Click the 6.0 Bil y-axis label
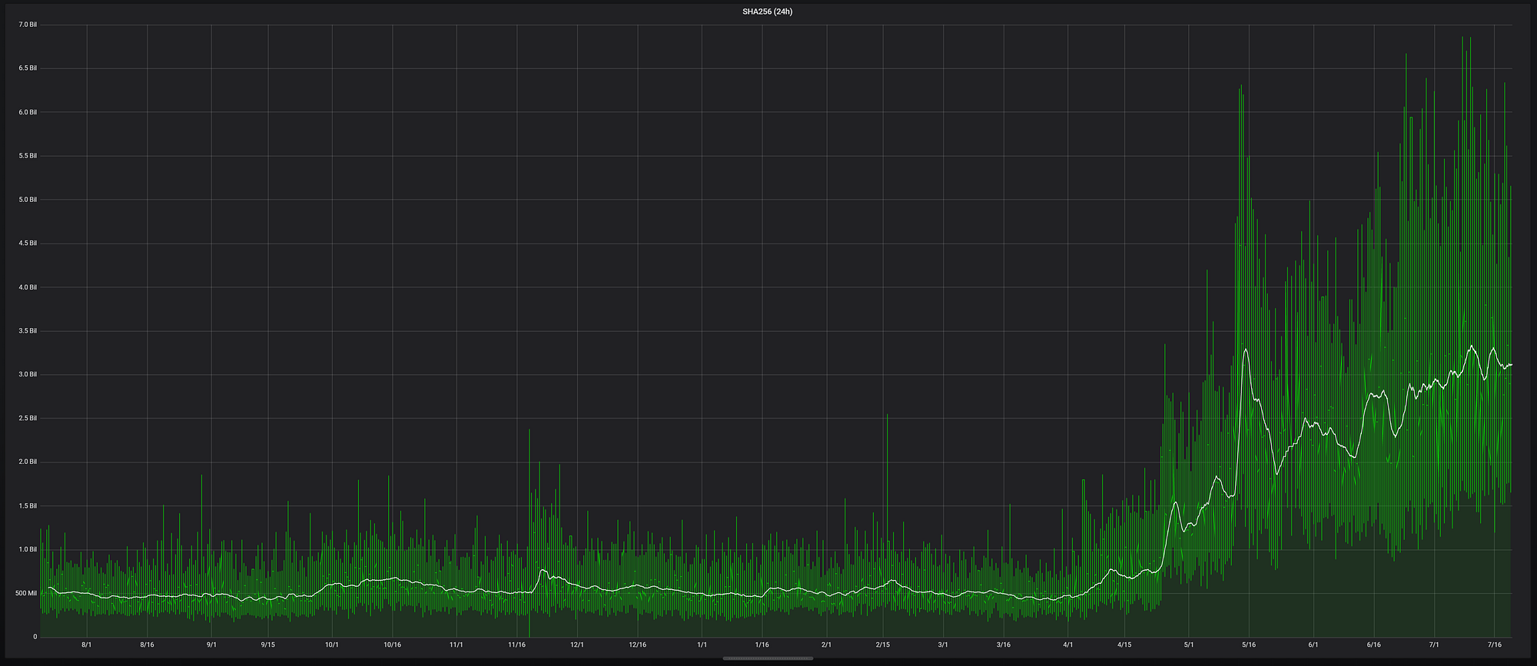The width and height of the screenshot is (1537, 666). point(28,112)
